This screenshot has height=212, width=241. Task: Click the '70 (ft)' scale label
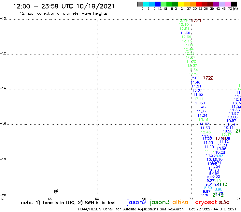click(233, 8)
